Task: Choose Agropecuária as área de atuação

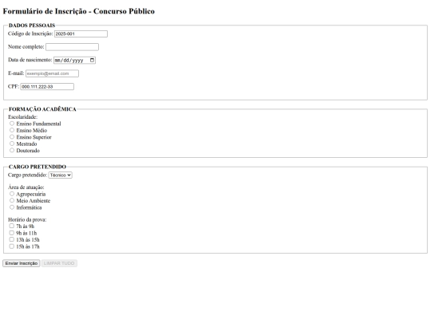Action: 12,194
